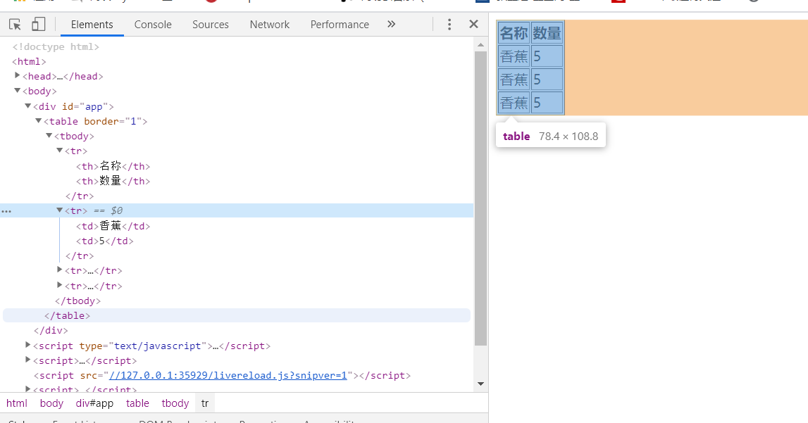This screenshot has width=808, height=423.
Task: Switch to the Elements tab
Action: (x=92, y=24)
